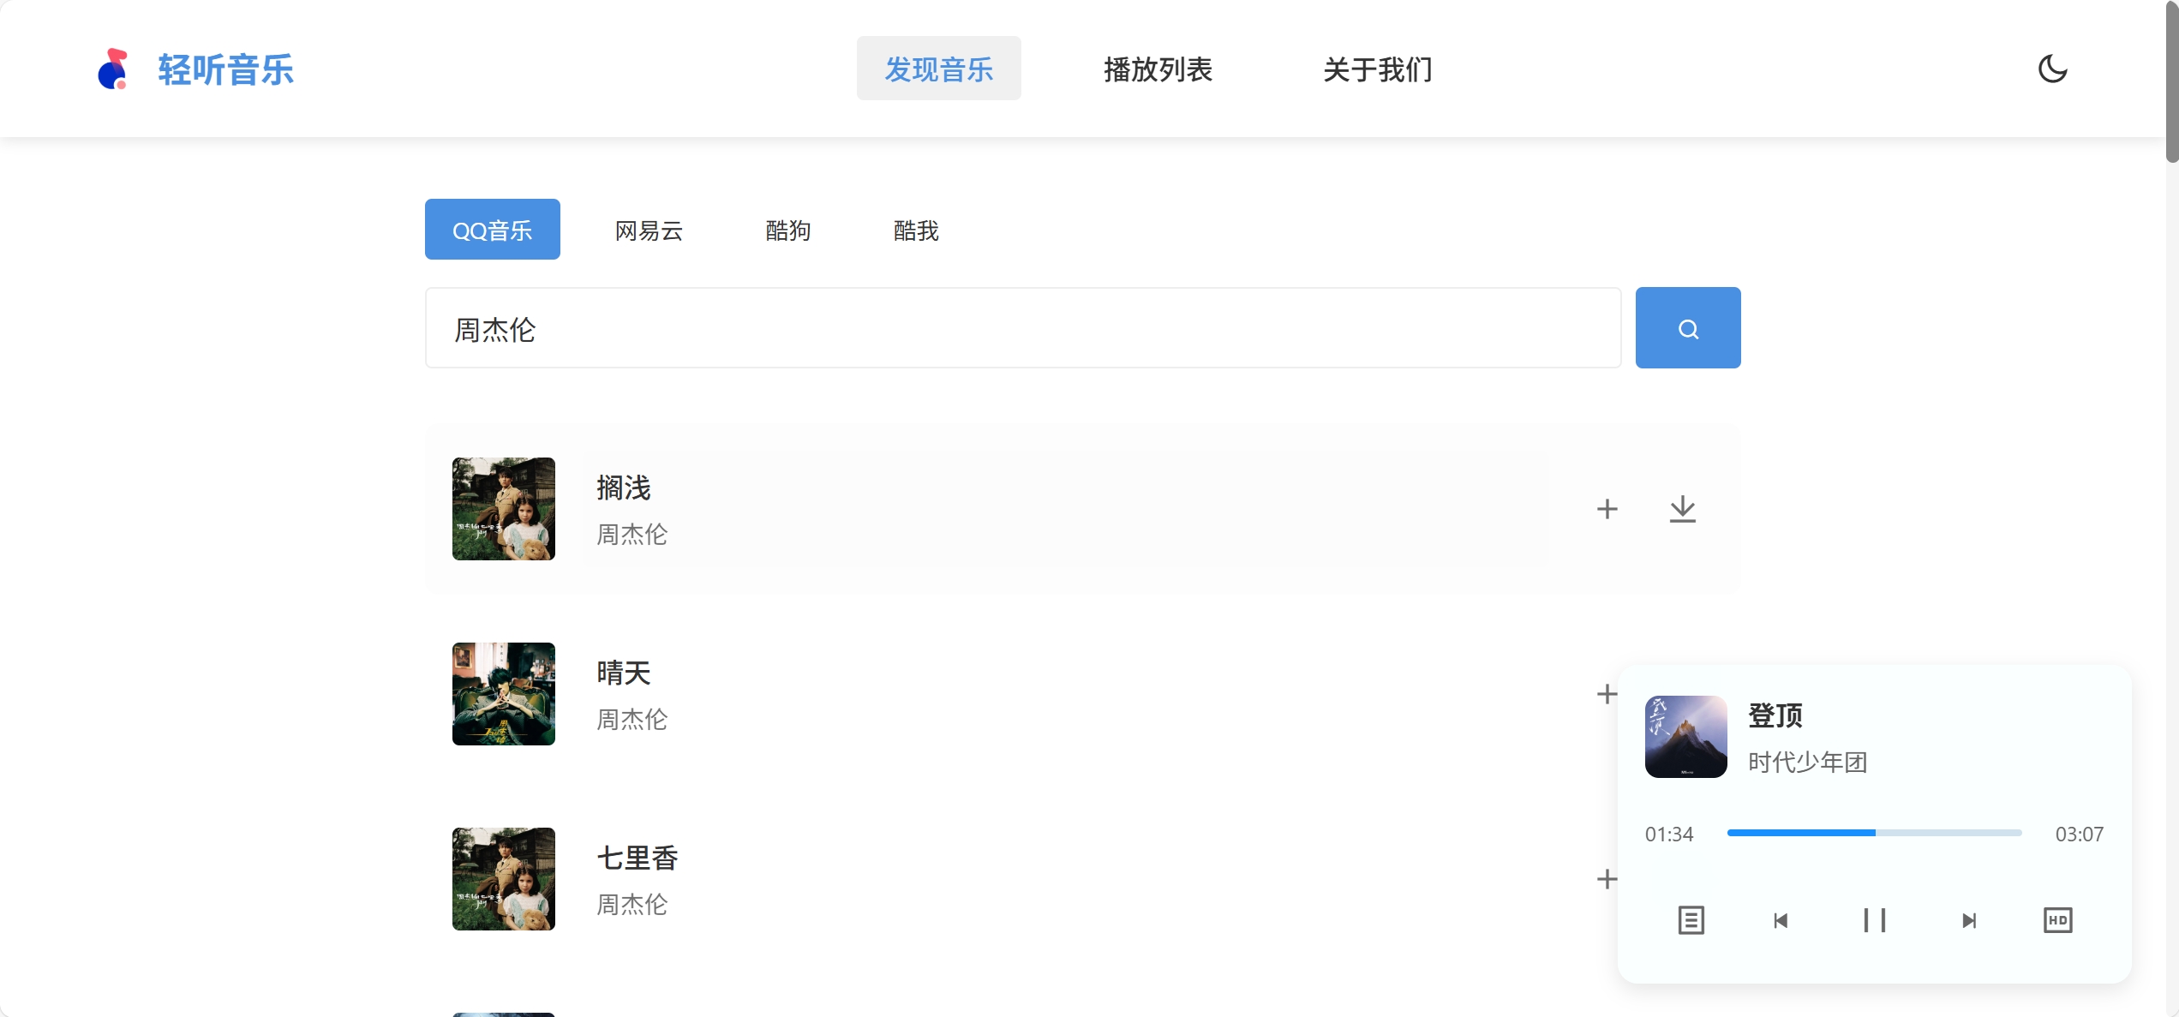The width and height of the screenshot is (2179, 1017).
Task: Select the QQ音乐 source tab
Action: (x=493, y=230)
